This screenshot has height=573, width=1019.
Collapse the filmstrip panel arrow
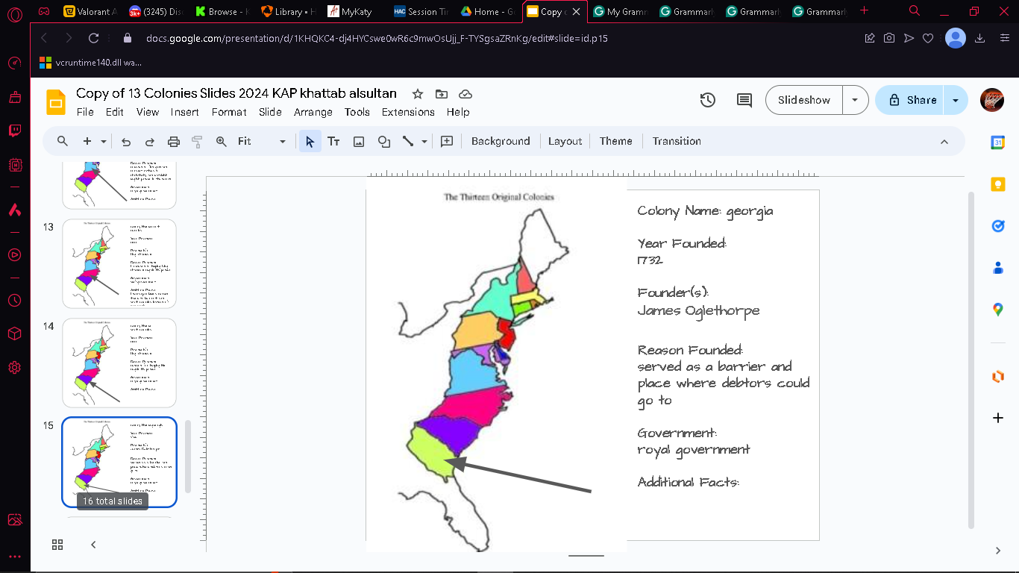[93, 545]
